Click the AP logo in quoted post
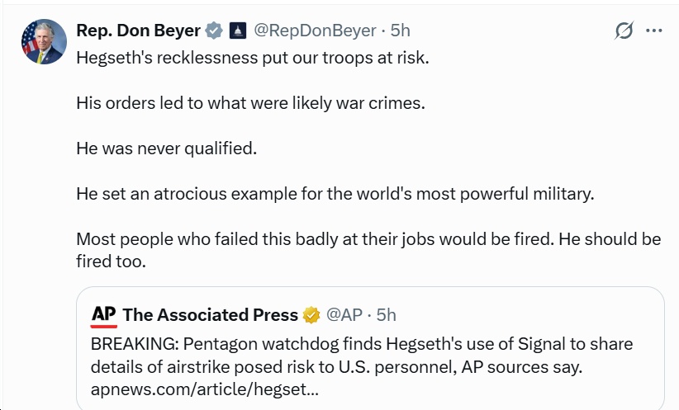 103,314
